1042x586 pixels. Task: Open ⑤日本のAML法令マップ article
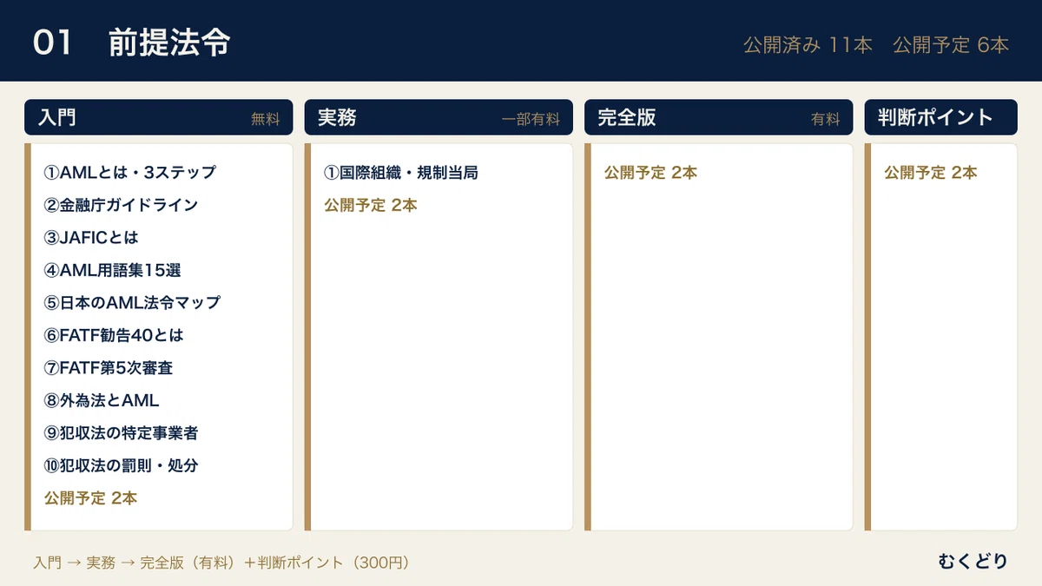(x=132, y=302)
